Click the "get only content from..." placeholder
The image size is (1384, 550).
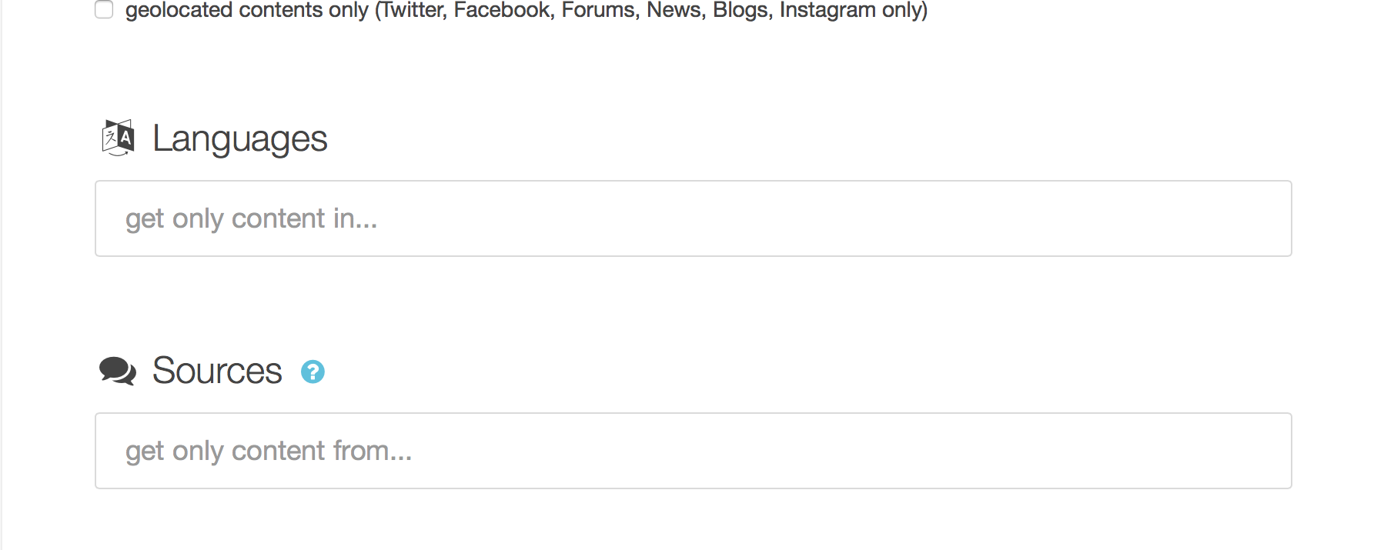[269, 452]
